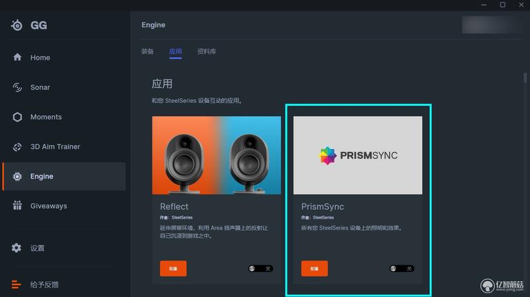Select the Sonar wave icon
This screenshot has width=530, height=297.
click(17, 87)
